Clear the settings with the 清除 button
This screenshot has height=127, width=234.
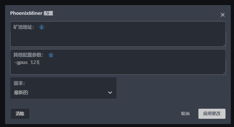[20, 113]
